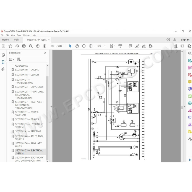The width and height of the screenshot is (192, 192).
Task: Click the scrolling mode keyboard icon
Action: coord(120,46)
